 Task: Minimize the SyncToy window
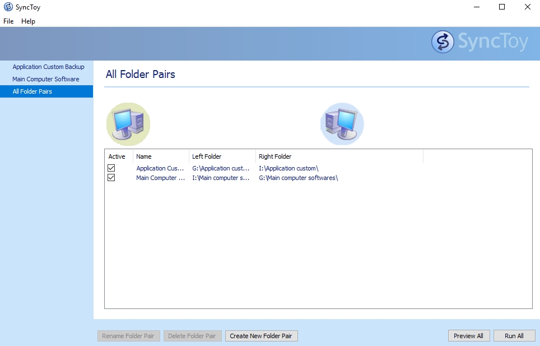[x=477, y=7]
